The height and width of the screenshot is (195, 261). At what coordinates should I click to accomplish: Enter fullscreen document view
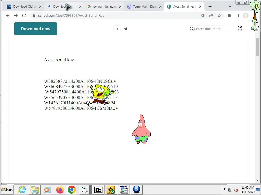click(240, 28)
